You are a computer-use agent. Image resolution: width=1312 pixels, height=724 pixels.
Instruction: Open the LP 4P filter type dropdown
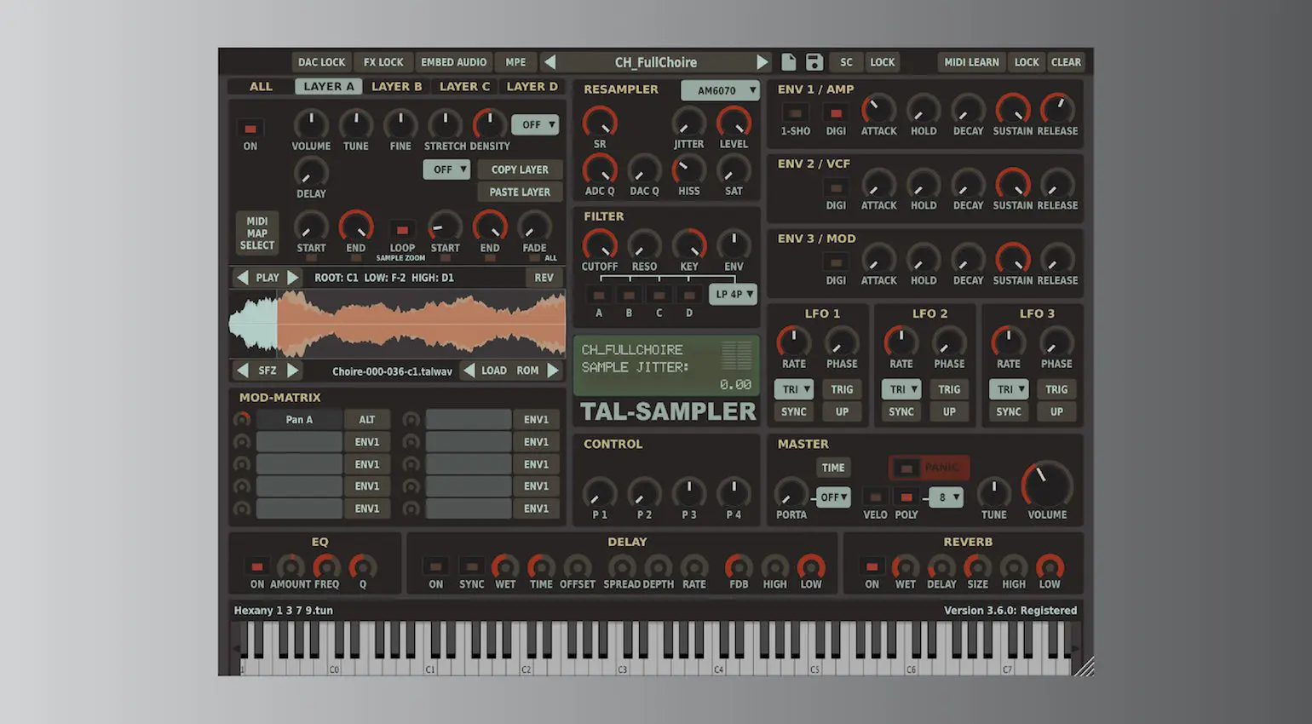[x=732, y=294]
